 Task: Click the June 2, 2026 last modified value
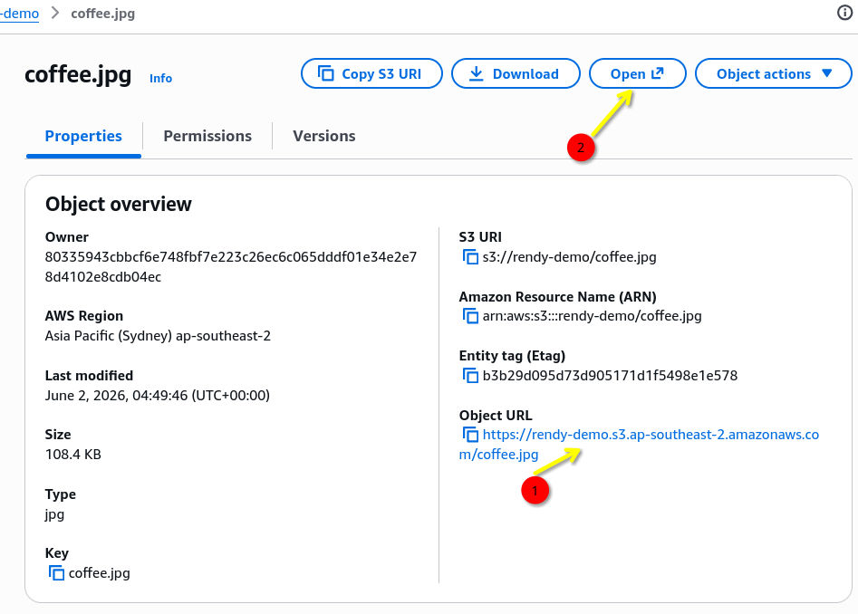coord(157,396)
